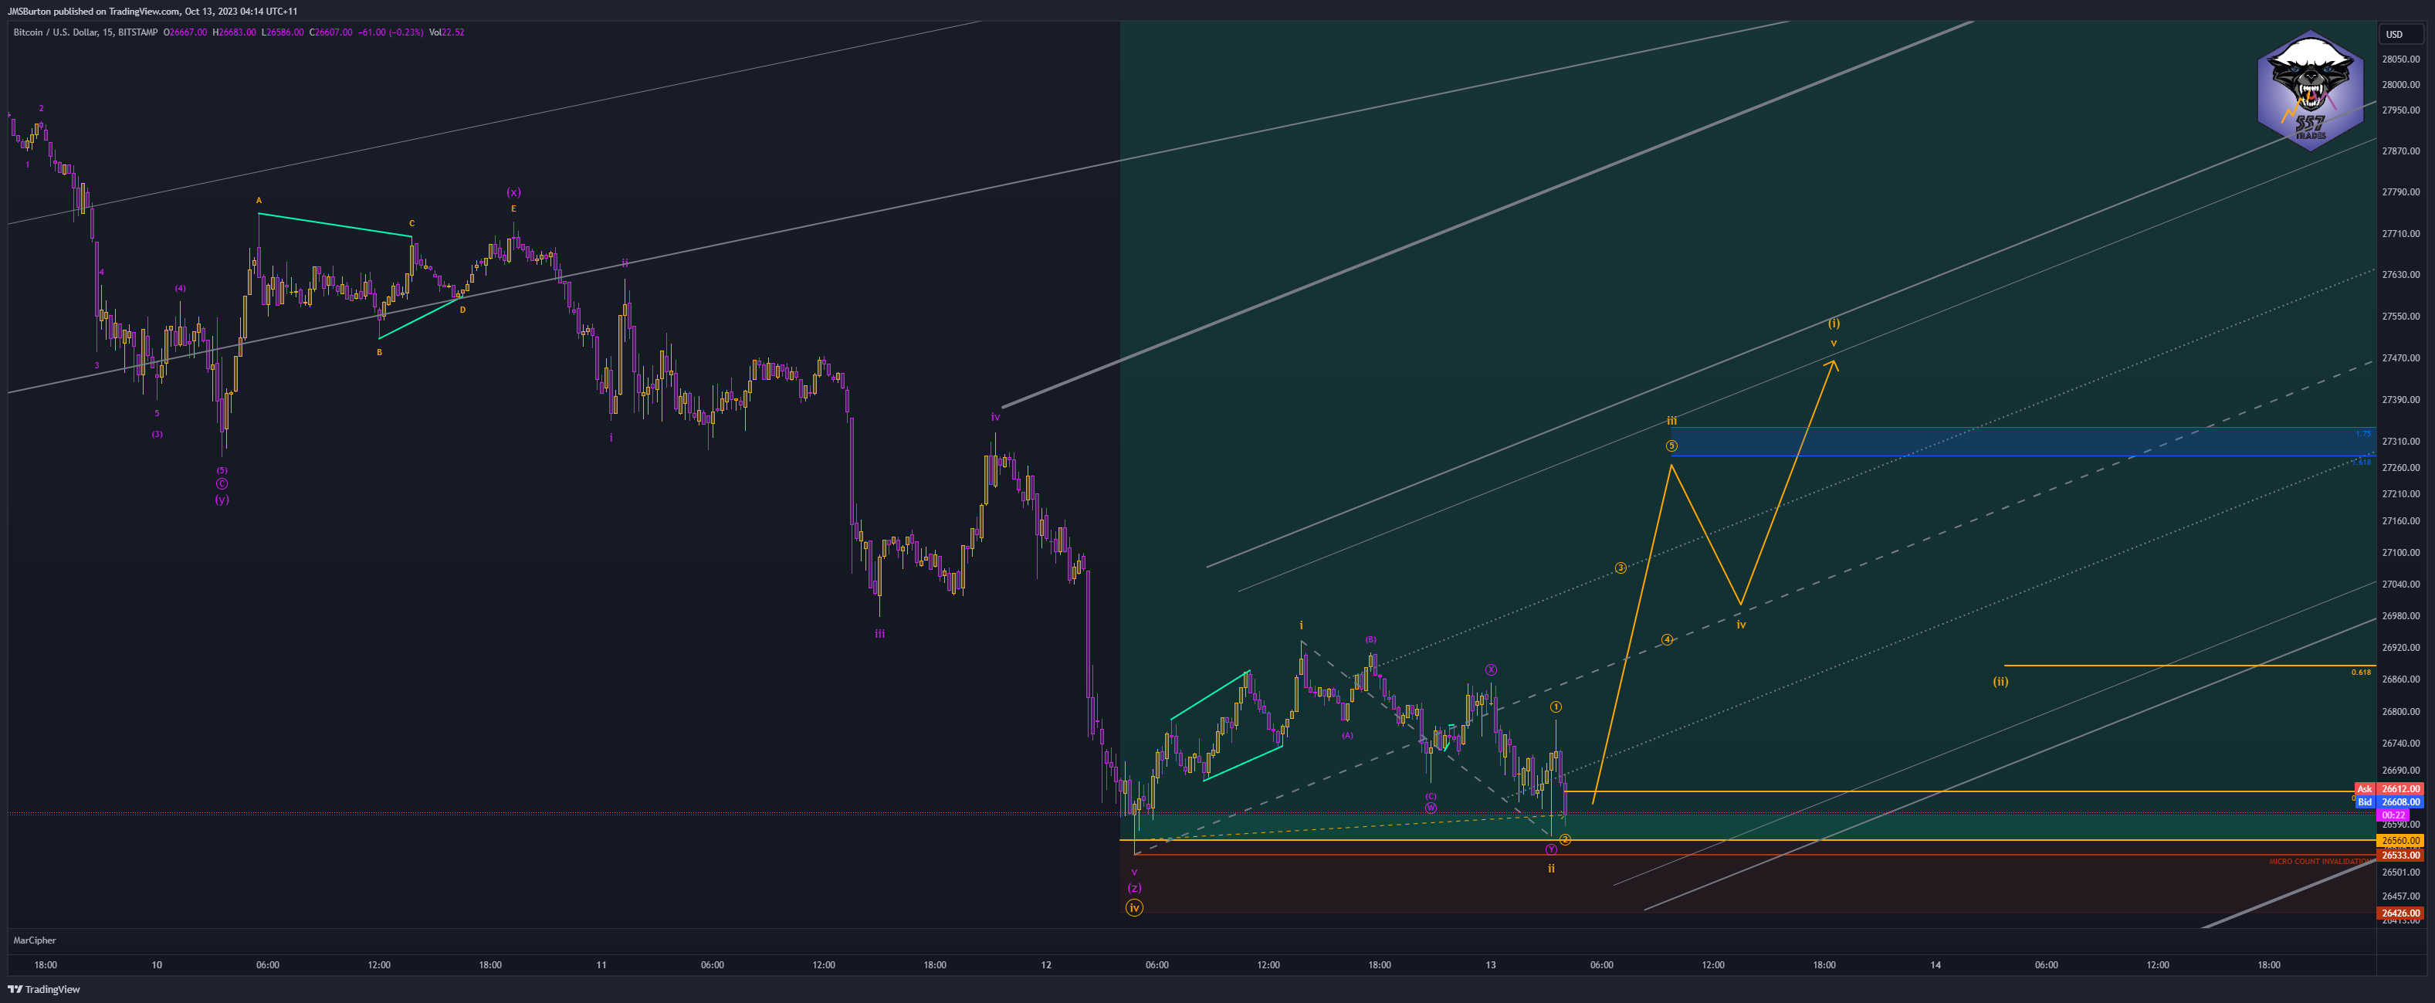Click the 27630.00 price axis value

(2401, 274)
